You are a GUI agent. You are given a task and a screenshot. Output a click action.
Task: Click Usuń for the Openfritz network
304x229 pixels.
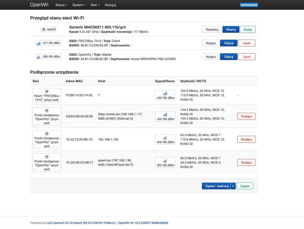click(247, 57)
